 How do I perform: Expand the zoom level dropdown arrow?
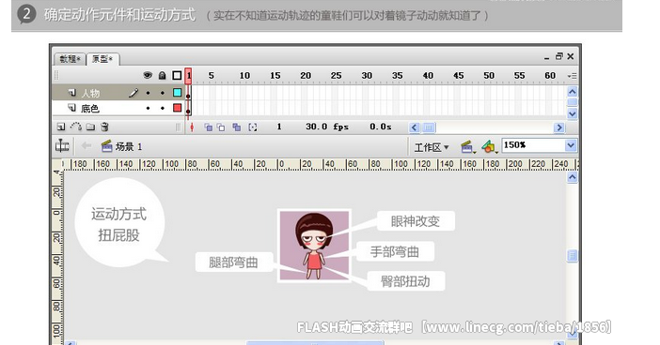(571, 145)
